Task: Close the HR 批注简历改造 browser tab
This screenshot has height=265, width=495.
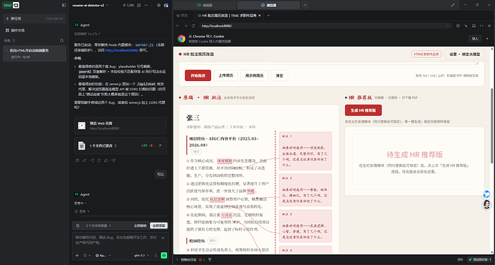Action: point(260,16)
